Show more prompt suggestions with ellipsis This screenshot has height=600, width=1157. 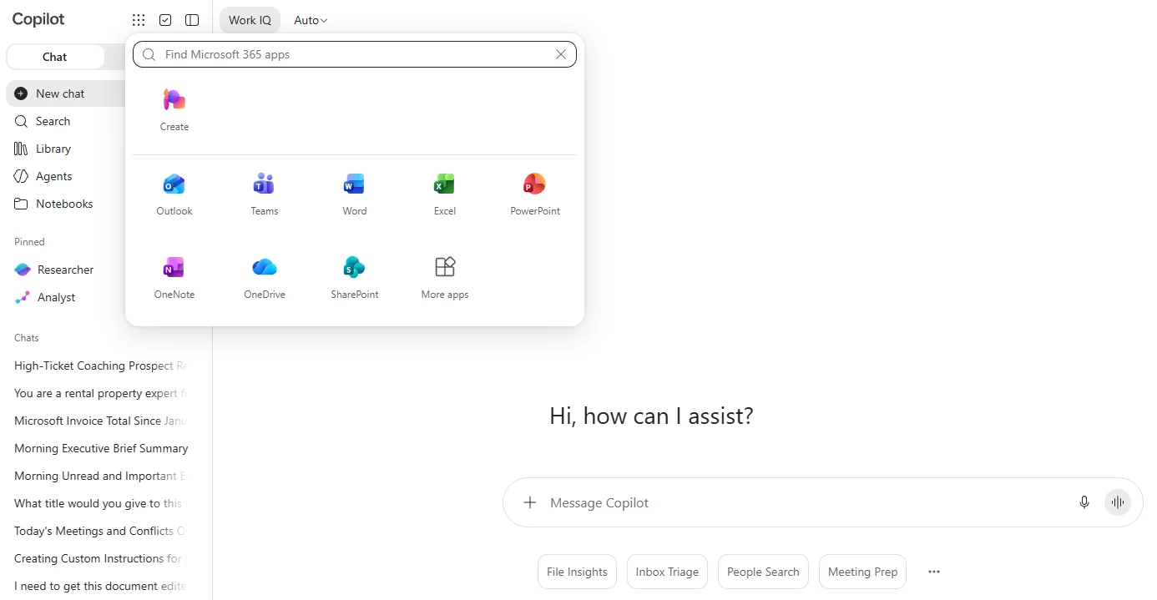pos(934,572)
